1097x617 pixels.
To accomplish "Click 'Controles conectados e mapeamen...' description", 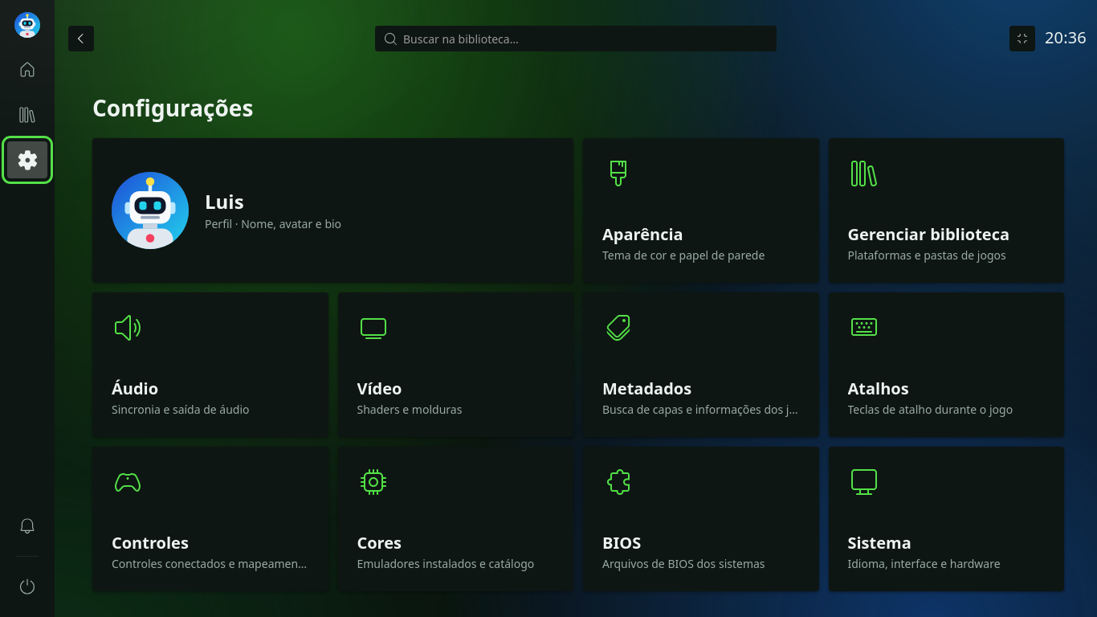I will tap(209, 564).
